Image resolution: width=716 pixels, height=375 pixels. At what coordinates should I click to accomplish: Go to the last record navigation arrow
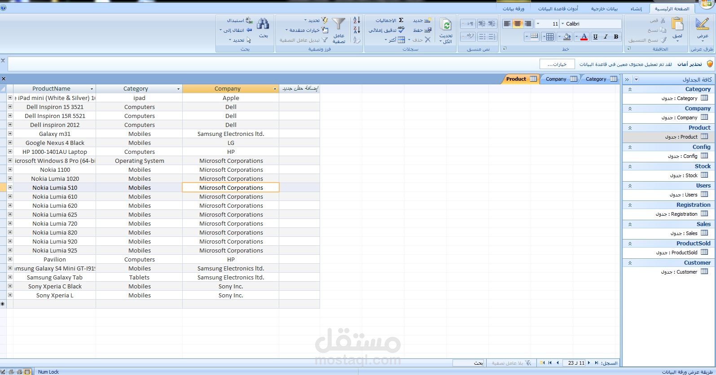tap(550, 363)
